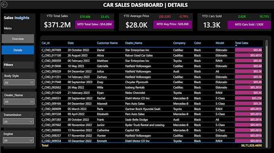Open the Engine filter dropdown
Viewport: 274px width, 153px height.
click(x=19, y=141)
